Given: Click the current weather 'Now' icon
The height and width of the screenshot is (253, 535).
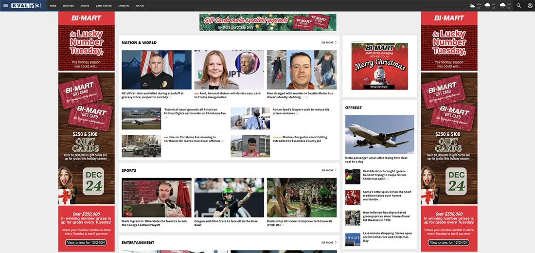Looking at the screenshot, I should [472, 5].
